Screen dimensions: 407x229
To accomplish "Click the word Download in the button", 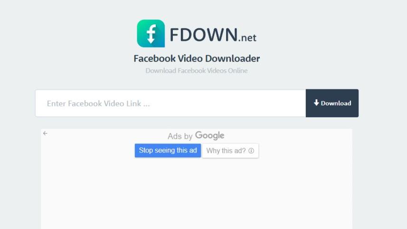I will pyautogui.click(x=336, y=104).
